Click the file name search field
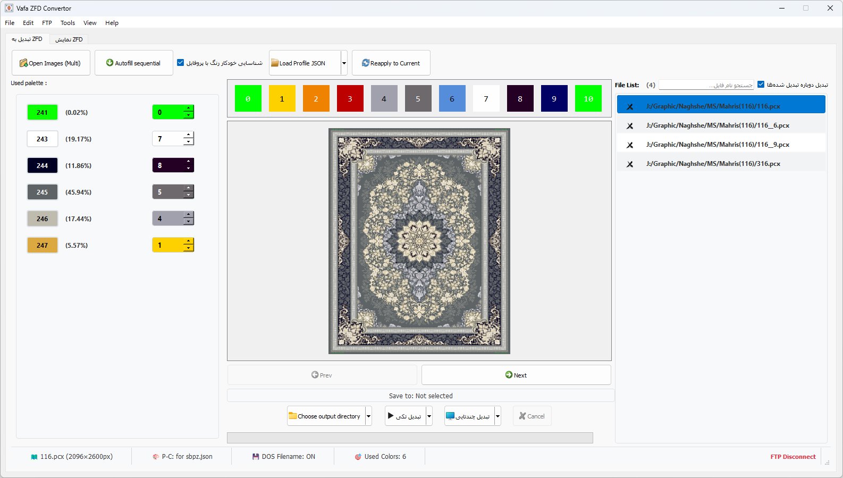 click(706, 85)
